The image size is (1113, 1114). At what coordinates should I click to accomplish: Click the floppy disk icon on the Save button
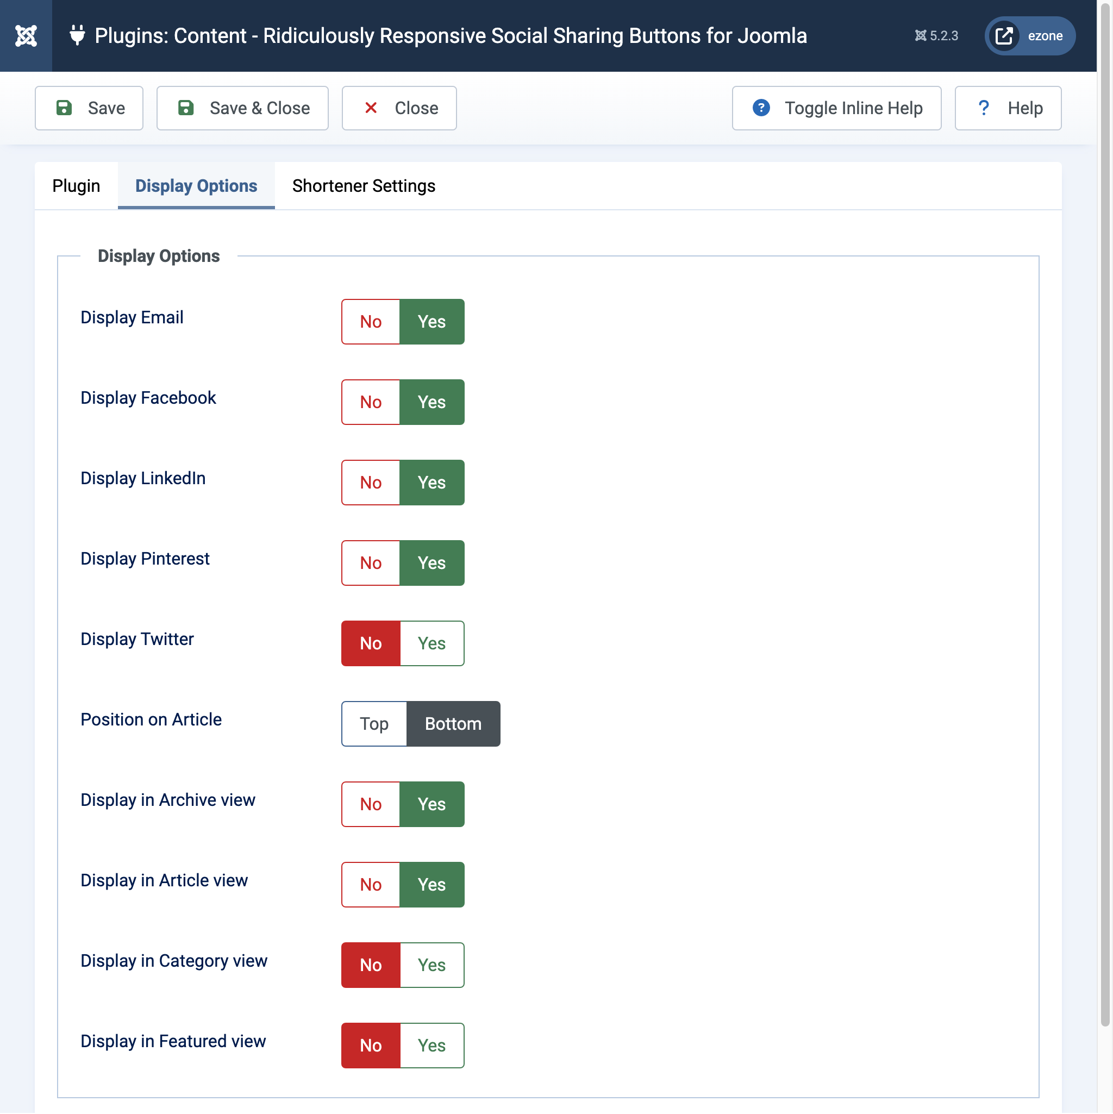click(64, 108)
